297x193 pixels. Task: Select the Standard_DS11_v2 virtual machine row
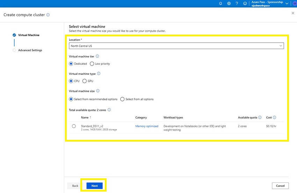(74, 126)
